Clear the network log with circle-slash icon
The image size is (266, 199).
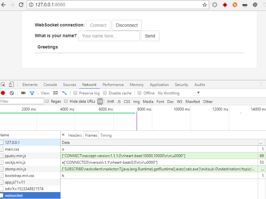coord(11,93)
